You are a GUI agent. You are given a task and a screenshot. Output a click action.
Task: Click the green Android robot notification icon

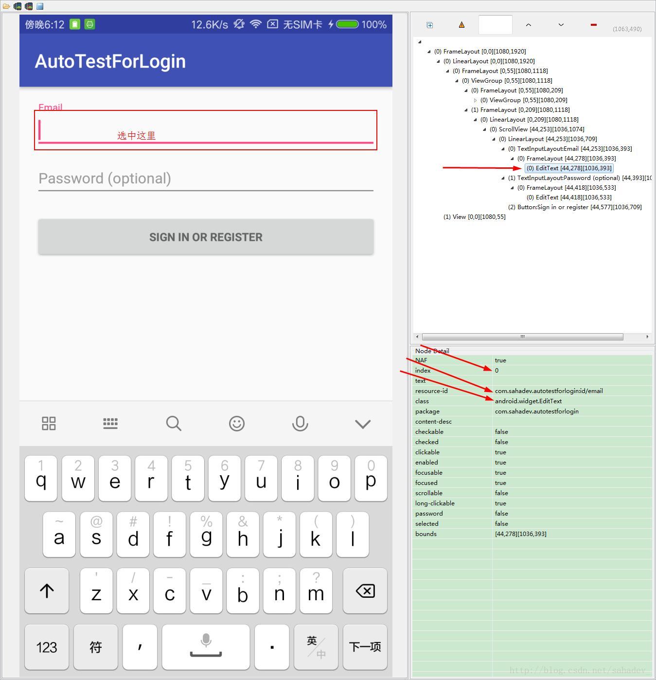pos(90,24)
